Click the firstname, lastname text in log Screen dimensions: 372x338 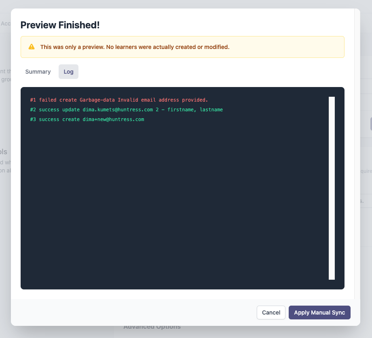195,110
